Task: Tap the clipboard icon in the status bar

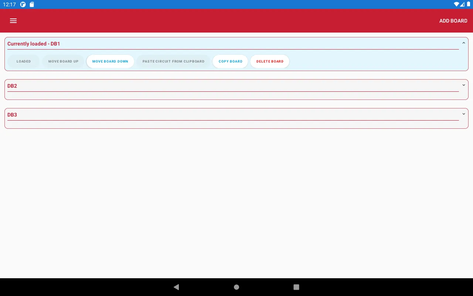Action: pos(32,4)
